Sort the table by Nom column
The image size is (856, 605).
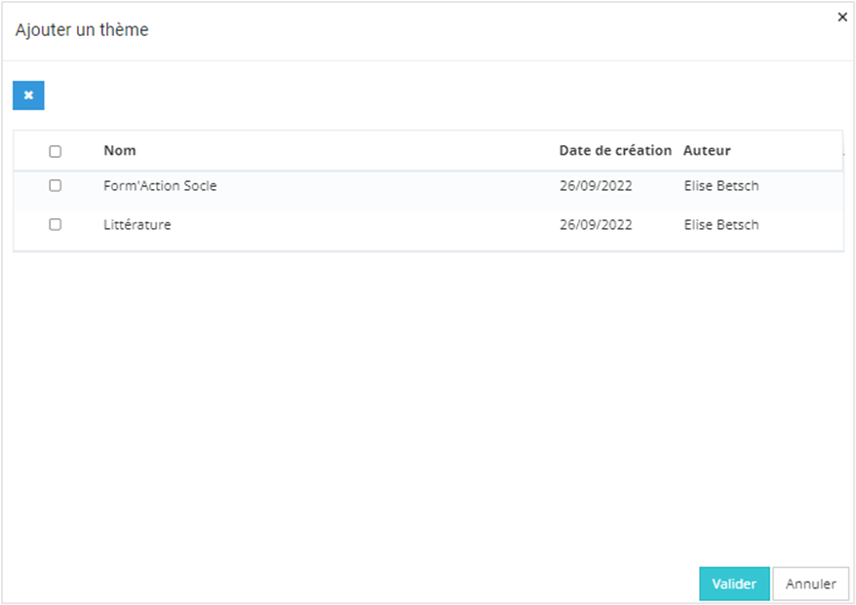(x=120, y=151)
